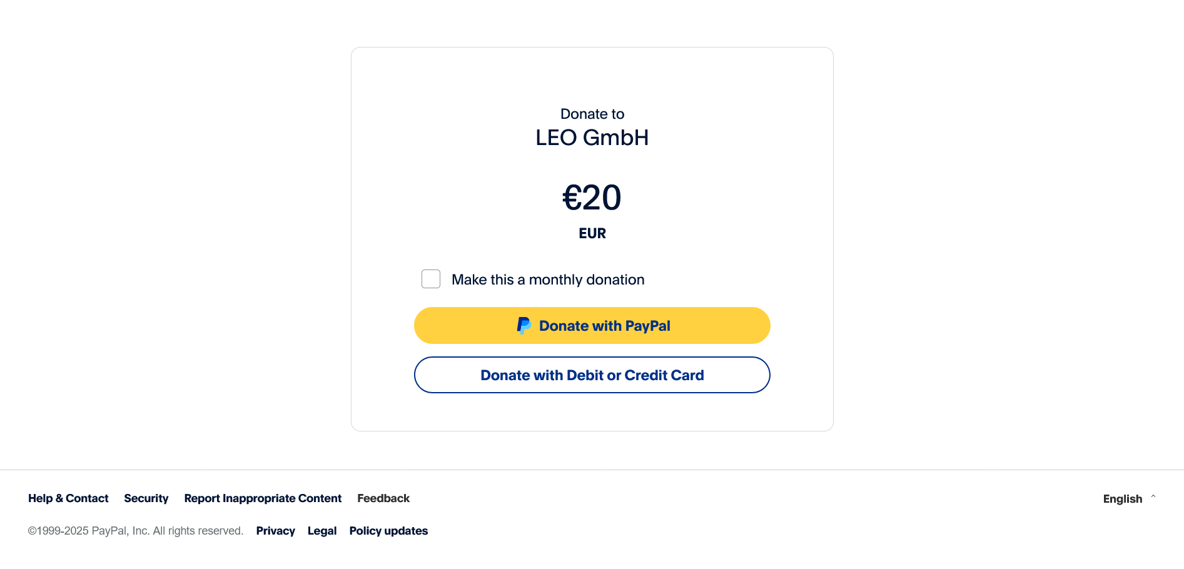Open the Help & Contact footer link
The height and width of the screenshot is (569, 1184).
click(68, 498)
